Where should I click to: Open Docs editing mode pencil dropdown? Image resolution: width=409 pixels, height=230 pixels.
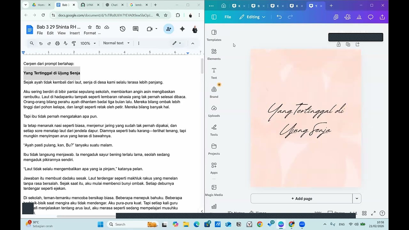pos(177,43)
